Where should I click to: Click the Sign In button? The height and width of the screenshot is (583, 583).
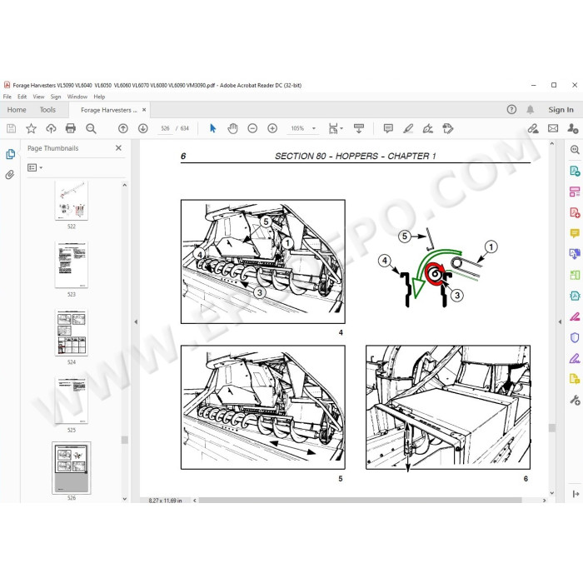coord(561,110)
